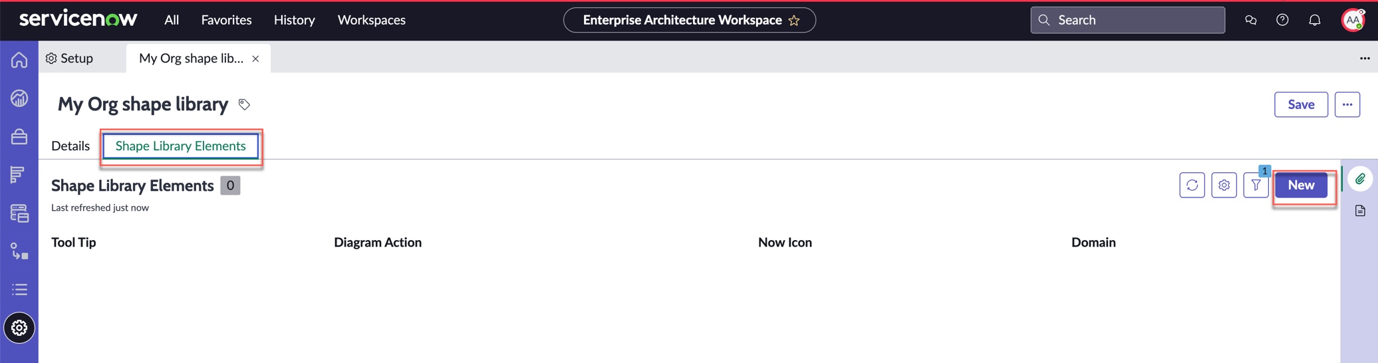Open the settings gear sidebar icon
The height and width of the screenshot is (363, 1378).
(19, 328)
